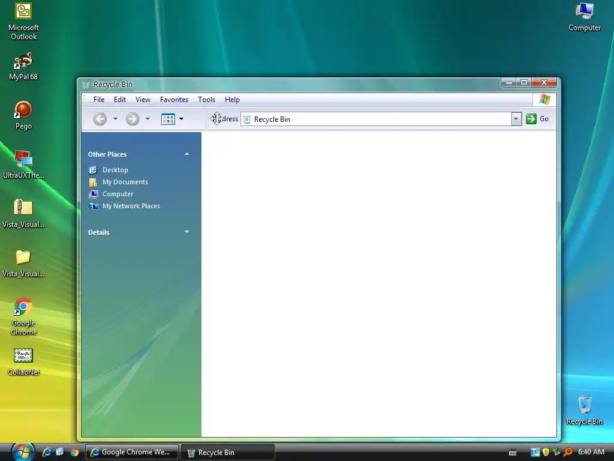Open the Help menu
The height and width of the screenshot is (461, 614).
[232, 100]
